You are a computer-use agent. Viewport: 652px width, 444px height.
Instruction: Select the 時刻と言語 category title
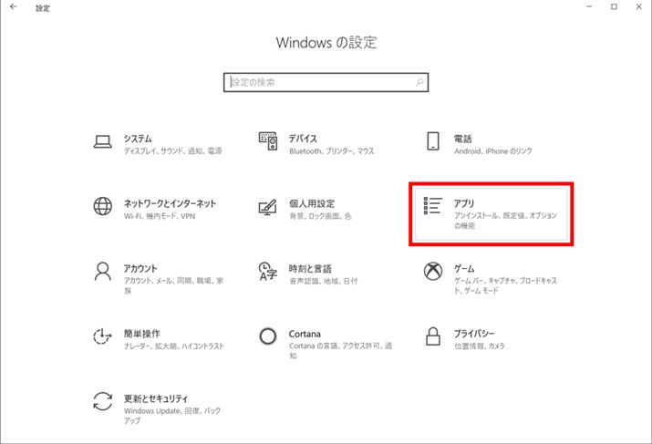[310, 269]
